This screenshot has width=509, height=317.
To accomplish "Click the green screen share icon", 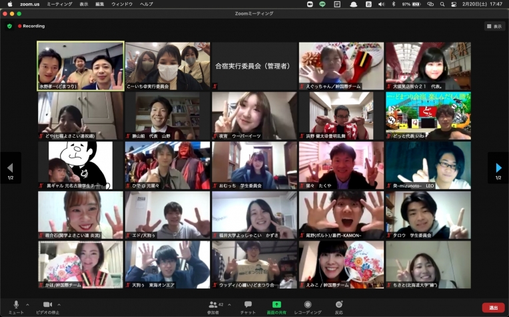I will coord(276,304).
